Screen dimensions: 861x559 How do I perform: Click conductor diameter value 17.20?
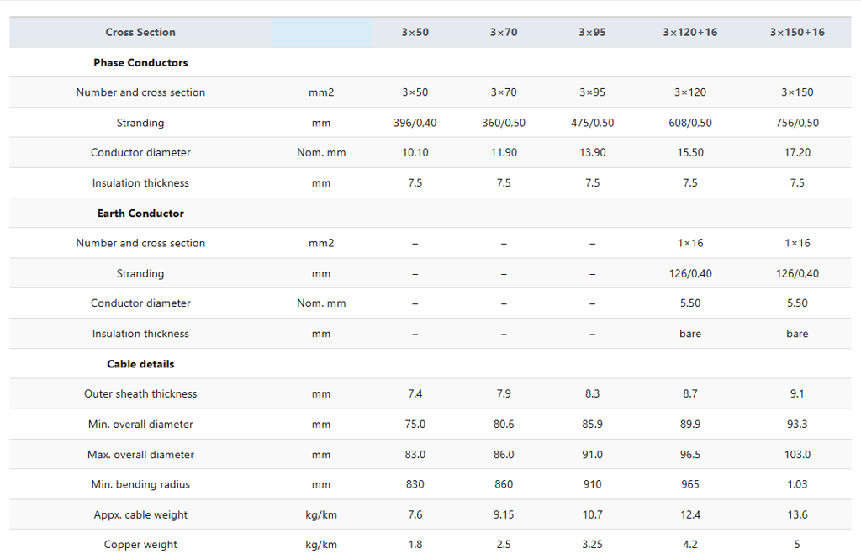[797, 153]
